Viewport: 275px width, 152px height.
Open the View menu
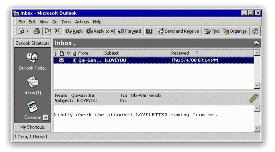[x=44, y=22]
